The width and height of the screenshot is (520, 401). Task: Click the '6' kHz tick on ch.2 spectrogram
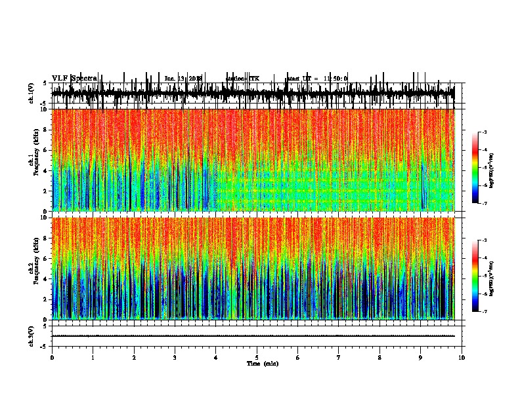pyautogui.click(x=46, y=259)
